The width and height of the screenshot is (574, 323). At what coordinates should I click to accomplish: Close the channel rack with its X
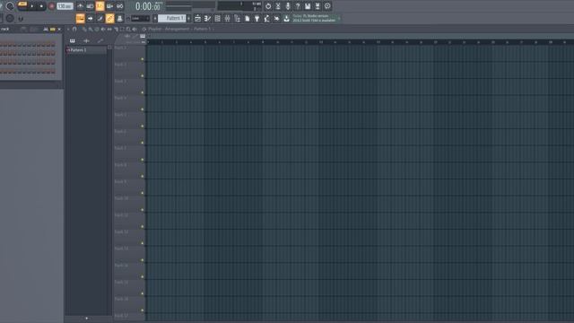pyautogui.click(x=59, y=29)
